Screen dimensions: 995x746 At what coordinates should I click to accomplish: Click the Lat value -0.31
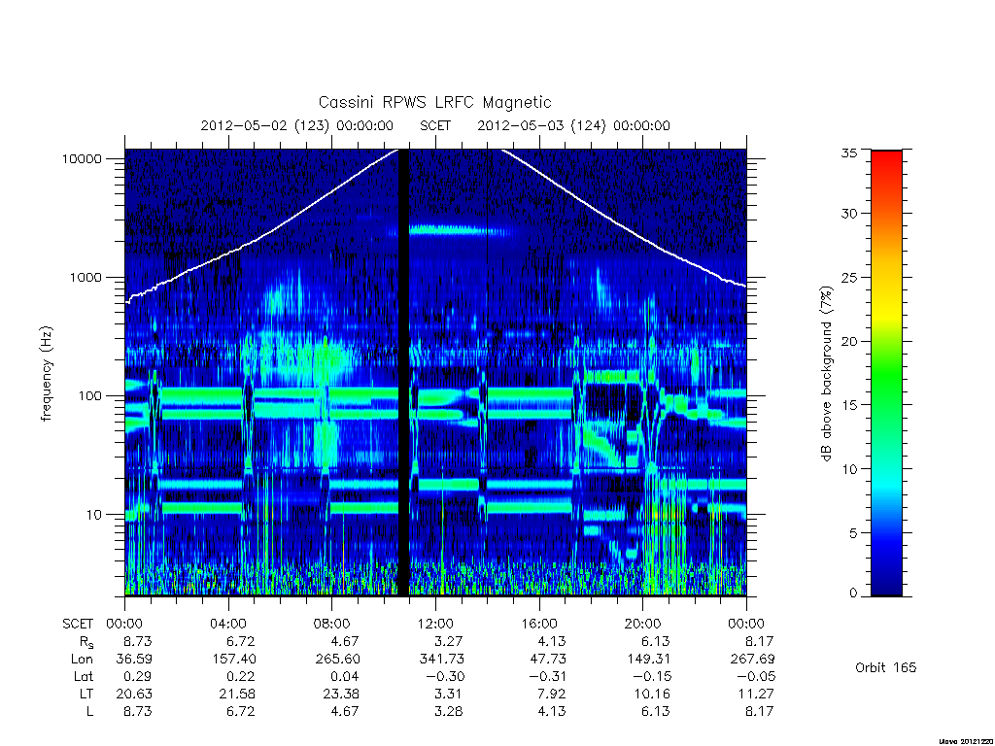point(548,677)
